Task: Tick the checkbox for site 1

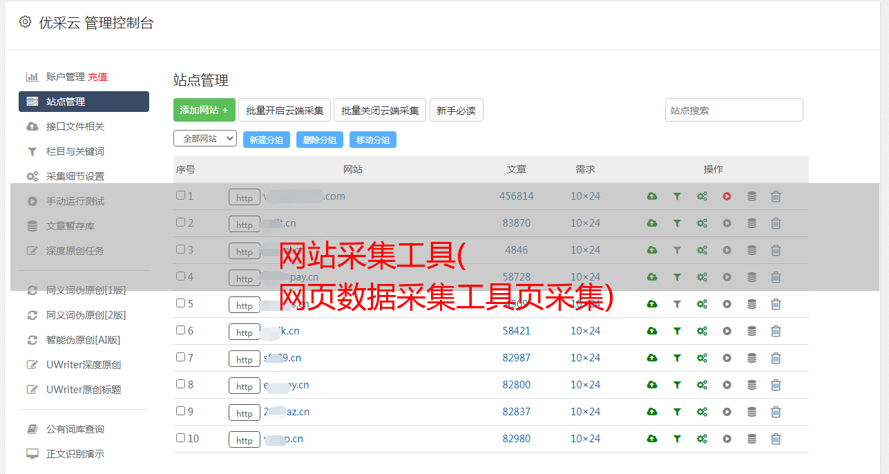Action: pyautogui.click(x=180, y=196)
